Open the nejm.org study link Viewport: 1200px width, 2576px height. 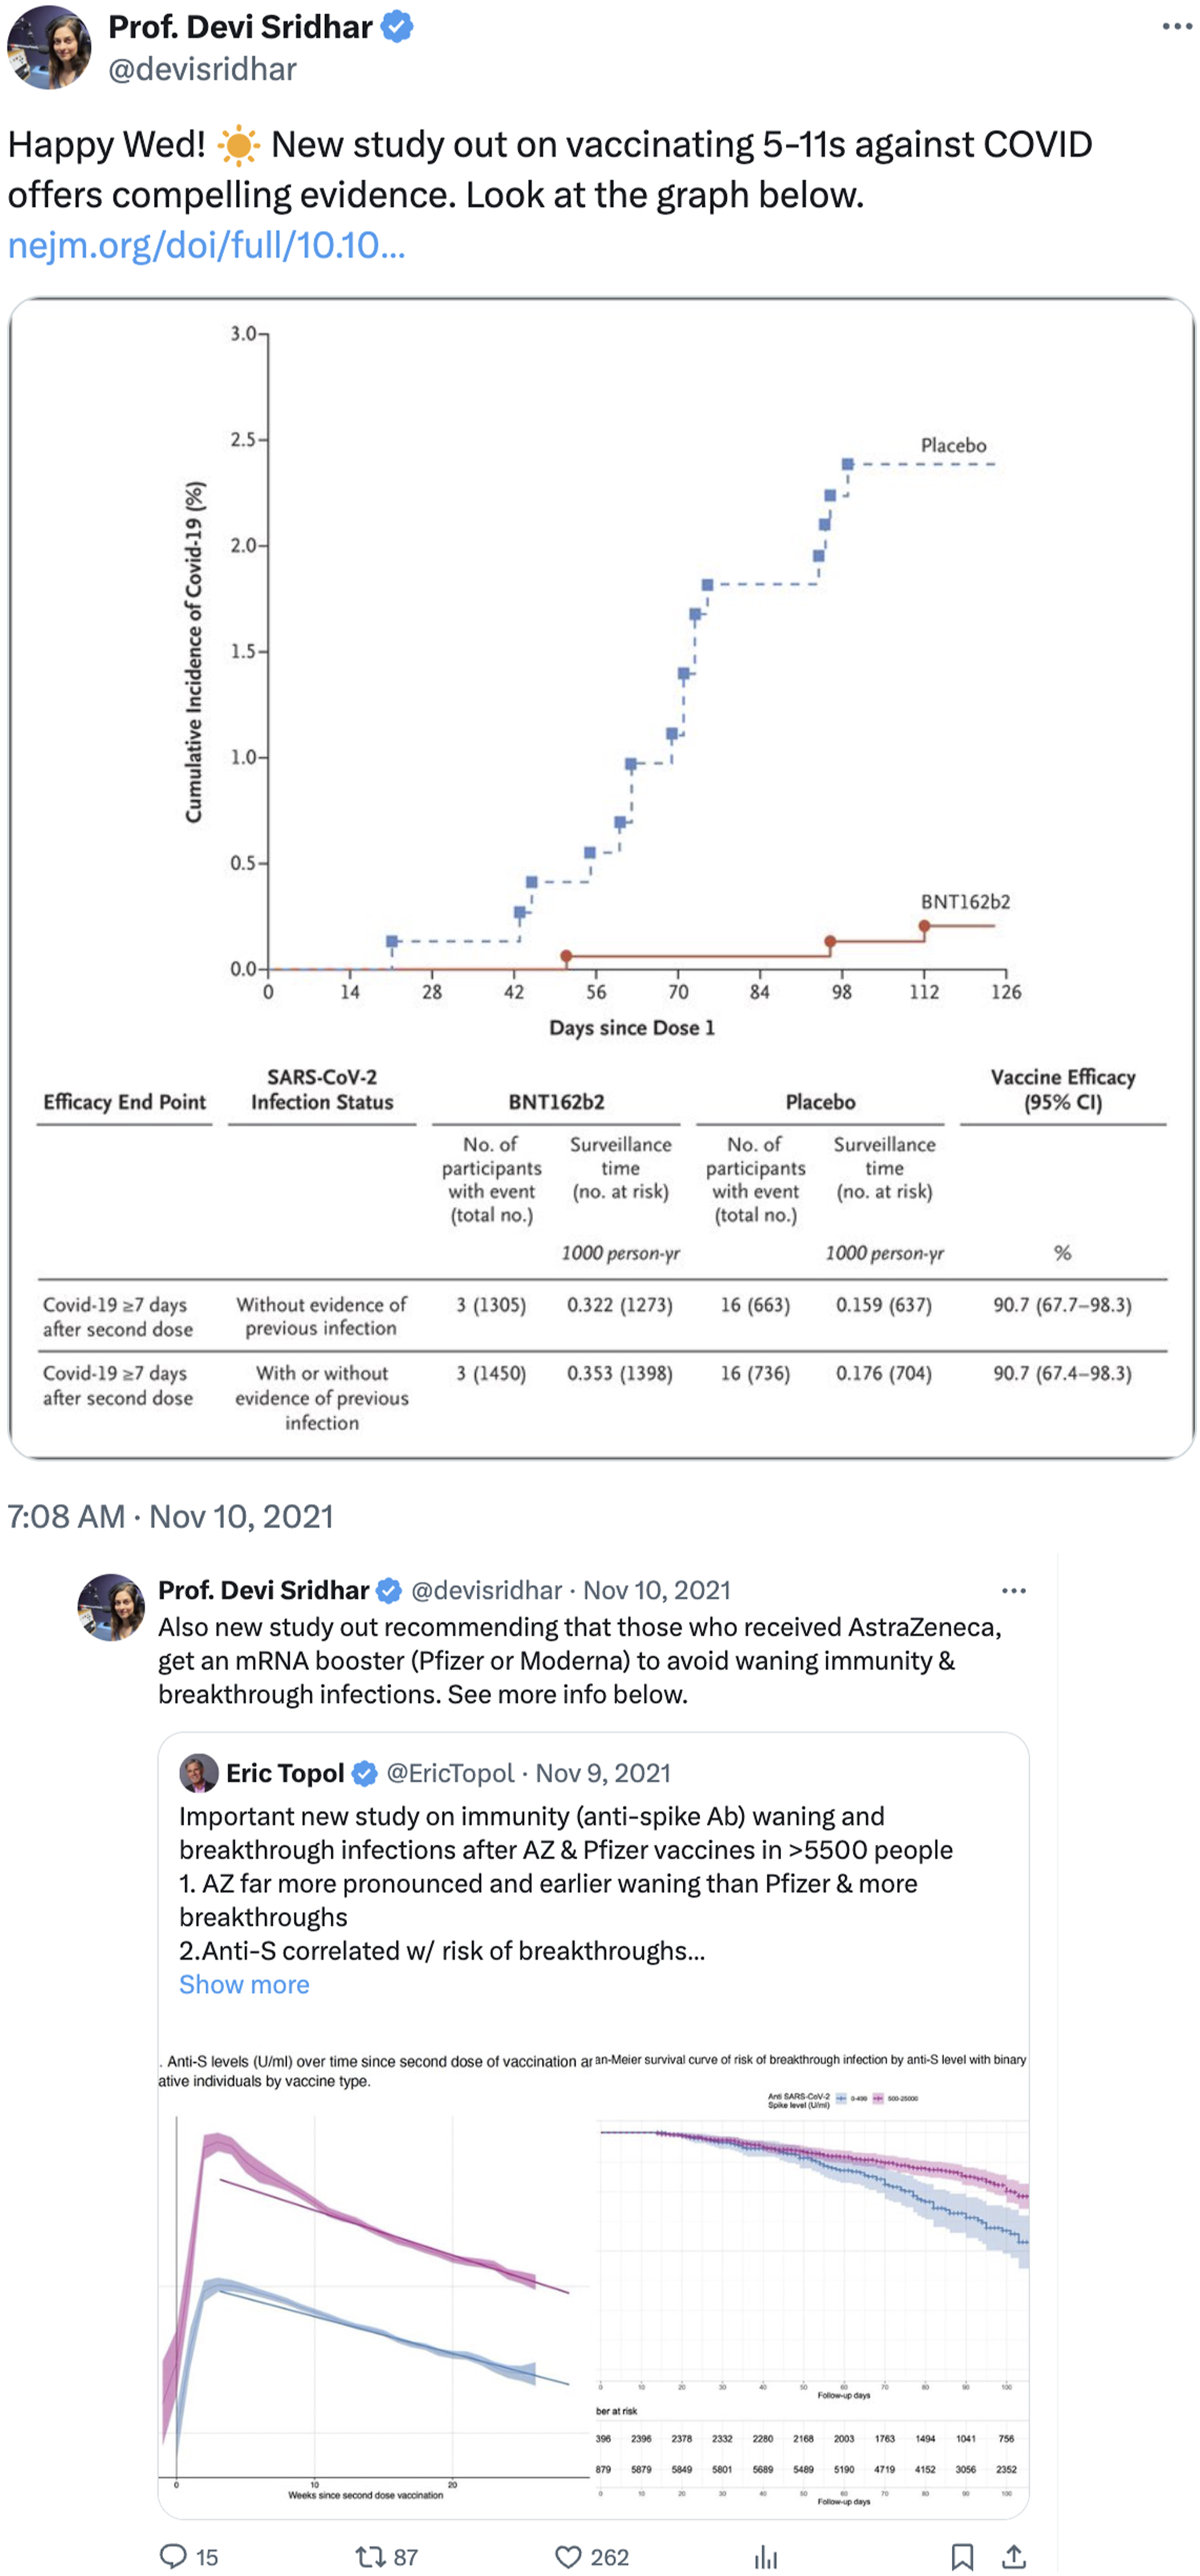click(x=206, y=245)
